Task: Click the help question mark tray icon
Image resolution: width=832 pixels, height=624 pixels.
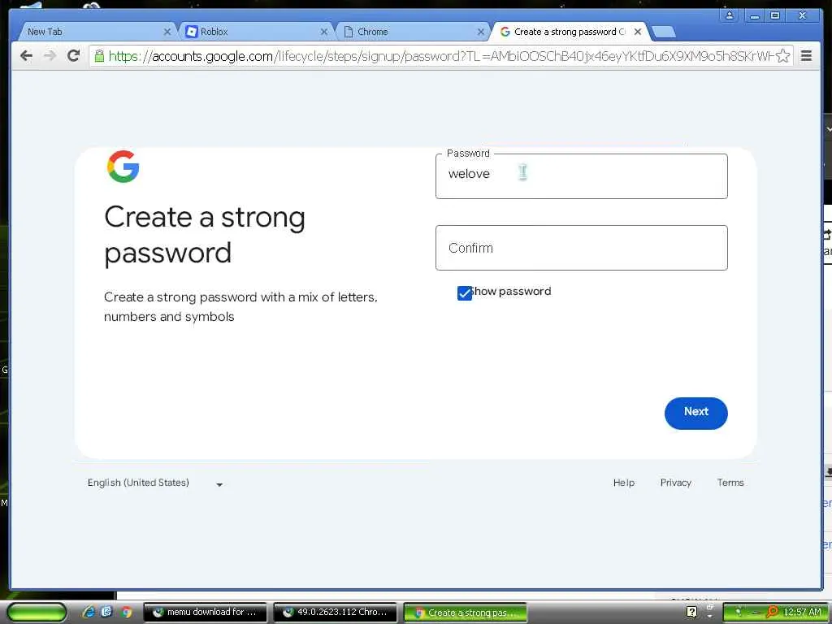Action: coord(691,612)
